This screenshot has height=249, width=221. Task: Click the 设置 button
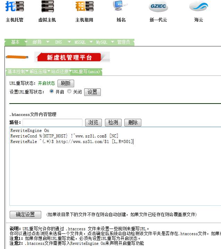(92, 92)
